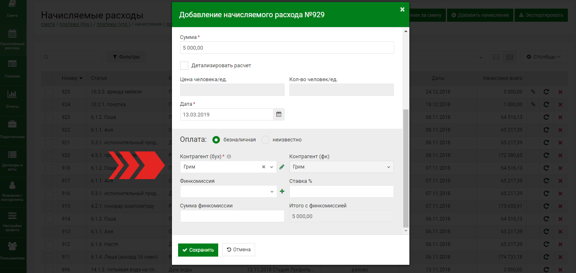The width and height of the screenshot is (576, 273).
Task: Toggle the select-all checkbox in table header
Action: coord(49,78)
